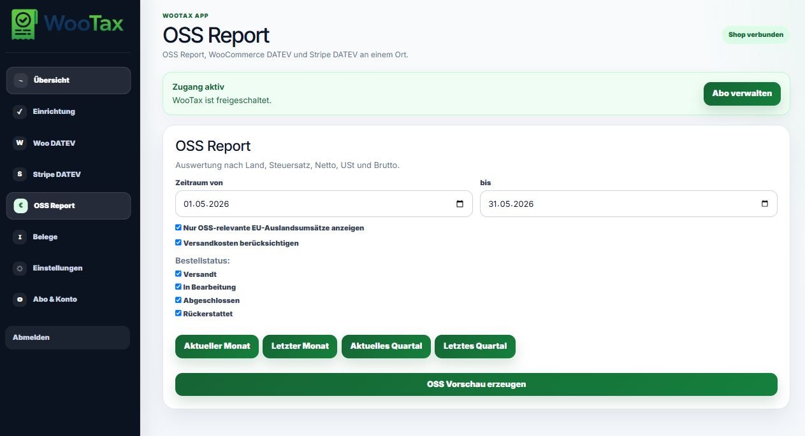805x436 pixels.
Task: Click the Abo & Konto icon
Action: 20,299
